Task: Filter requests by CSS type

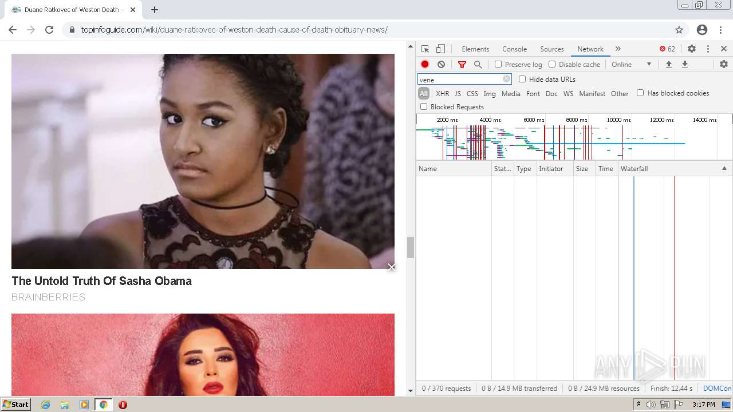Action: coord(472,94)
